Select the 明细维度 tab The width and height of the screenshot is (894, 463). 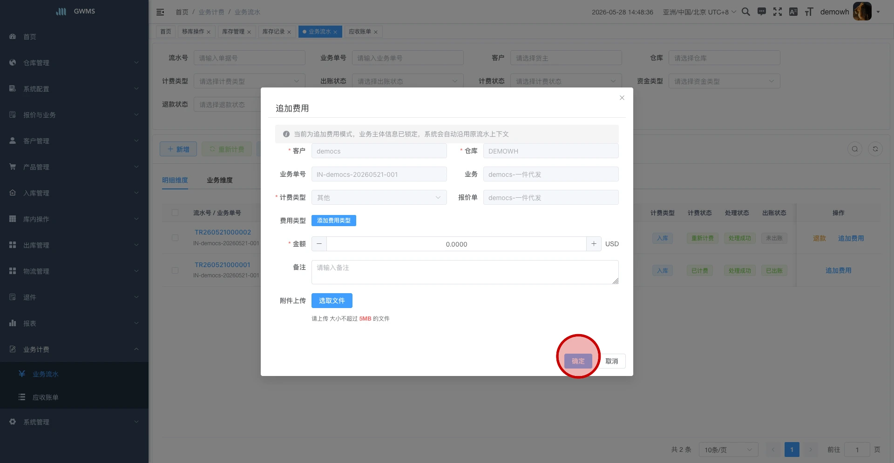[x=175, y=180]
